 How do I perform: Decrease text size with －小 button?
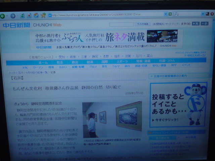[x=205, y=23]
